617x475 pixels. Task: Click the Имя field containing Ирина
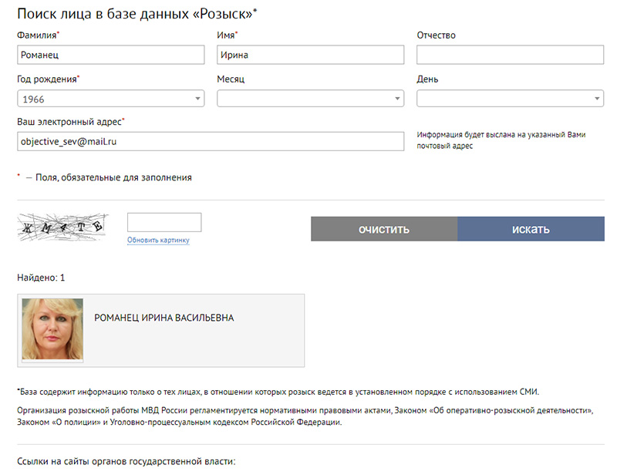click(x=311, y=55)
